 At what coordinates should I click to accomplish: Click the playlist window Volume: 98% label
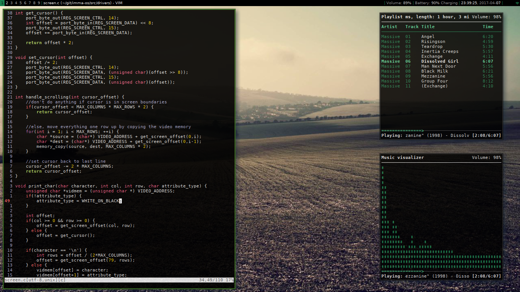coord(487,17)
